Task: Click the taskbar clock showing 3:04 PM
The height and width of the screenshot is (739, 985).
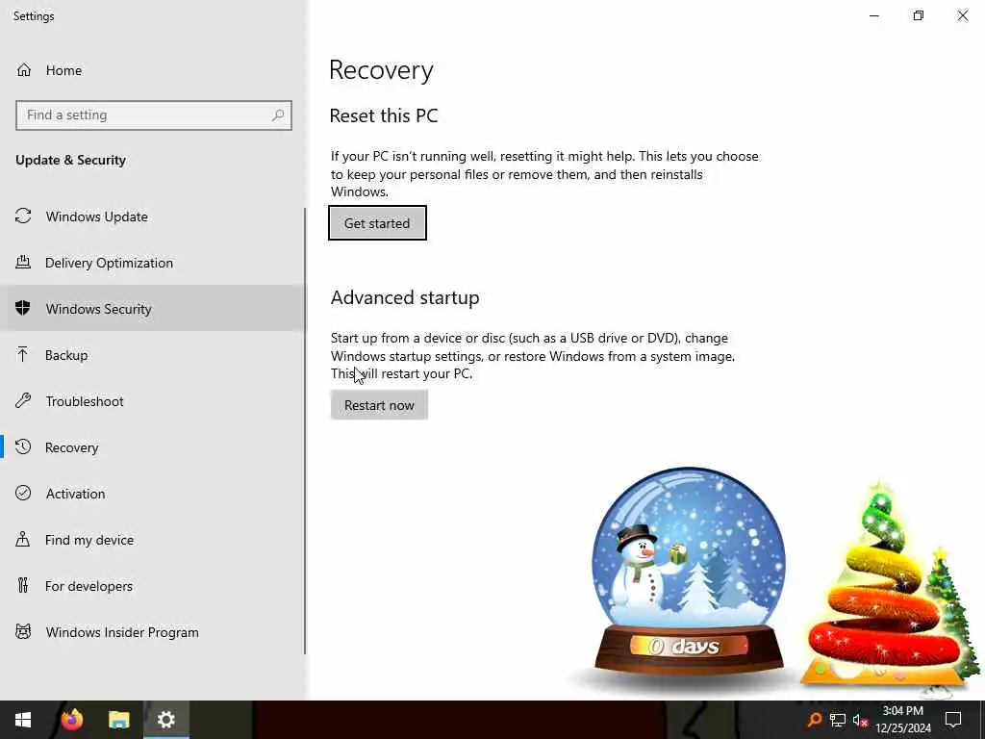Action: pos(903,720)
